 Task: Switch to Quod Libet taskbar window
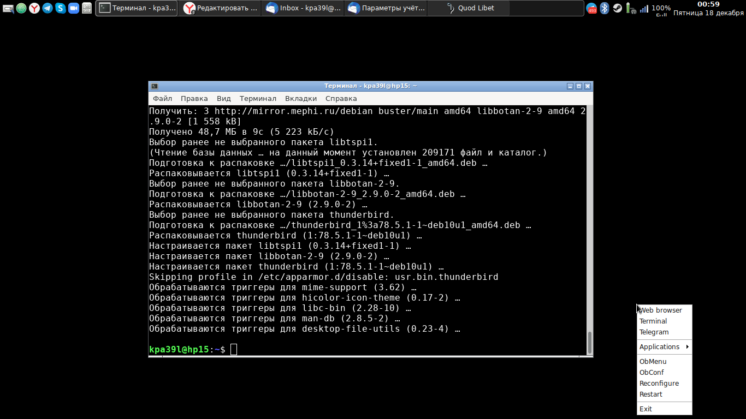coord(469,8)
